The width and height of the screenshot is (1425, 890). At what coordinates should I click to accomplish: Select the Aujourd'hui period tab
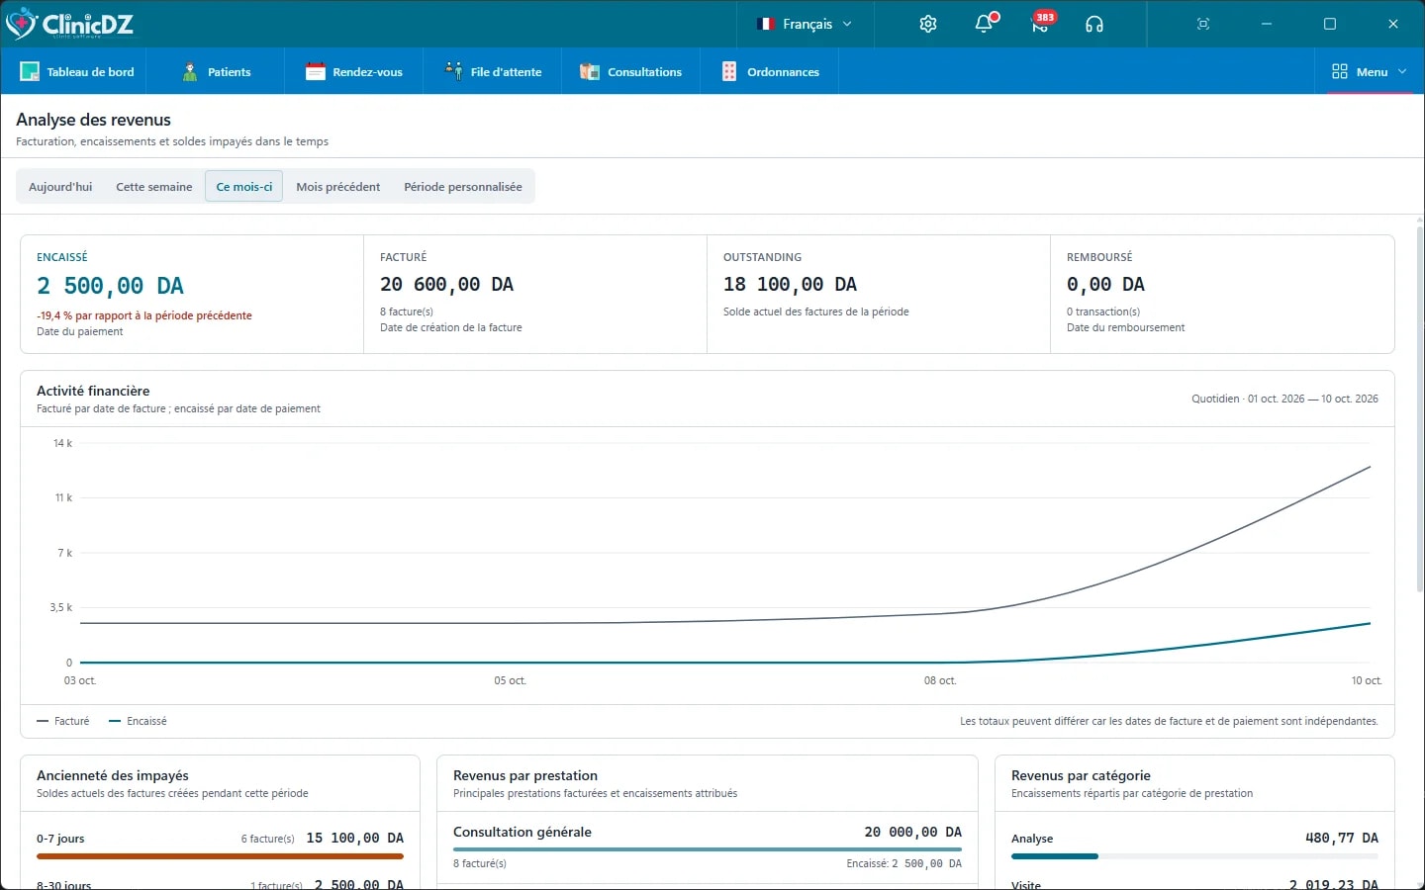pos(60,186)
